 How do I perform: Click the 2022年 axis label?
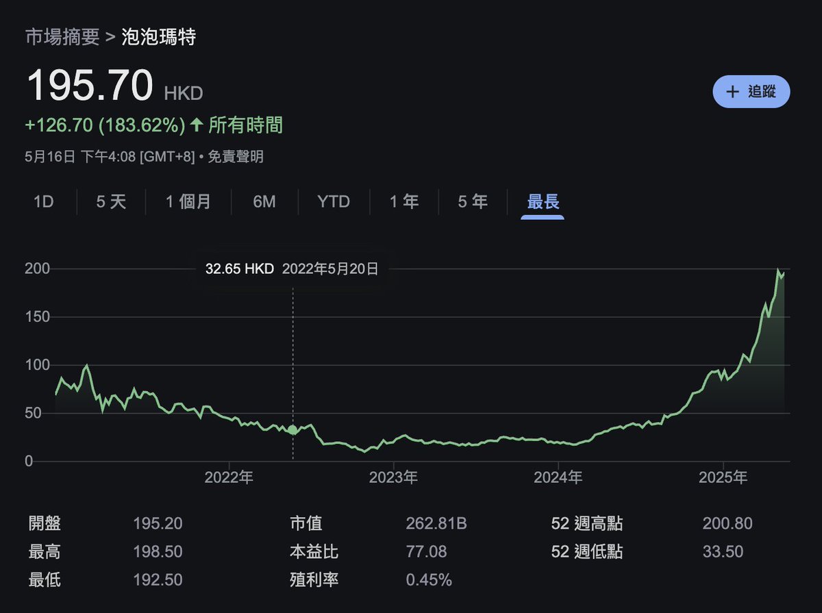click(x=229, y=477)
